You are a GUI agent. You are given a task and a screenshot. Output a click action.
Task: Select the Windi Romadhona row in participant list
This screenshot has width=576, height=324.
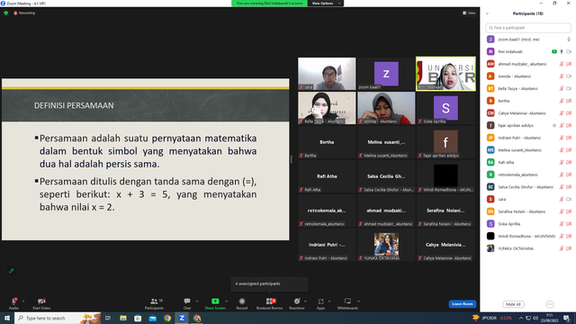[x=528, y=236]
